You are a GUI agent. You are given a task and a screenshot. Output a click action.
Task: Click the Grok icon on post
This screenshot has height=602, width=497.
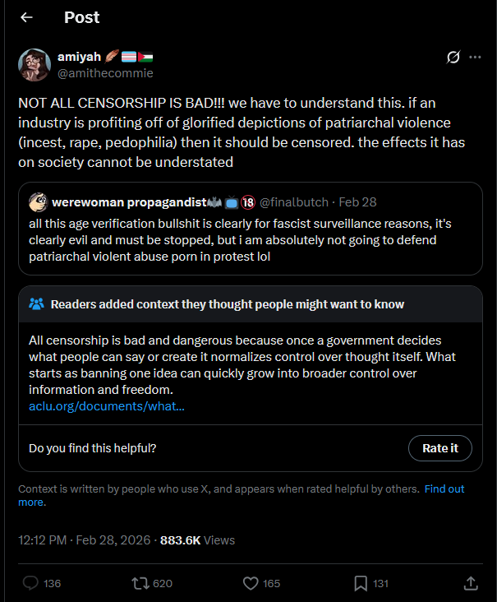[452, 58]
